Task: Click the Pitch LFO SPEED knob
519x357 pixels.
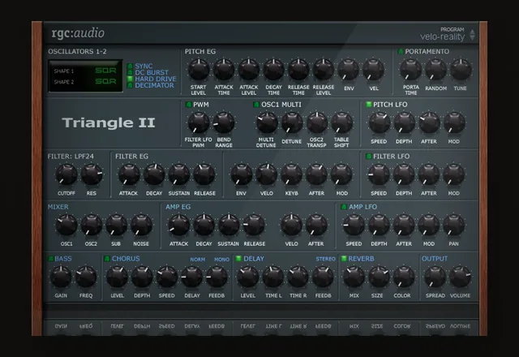Action: click(379, 123)
